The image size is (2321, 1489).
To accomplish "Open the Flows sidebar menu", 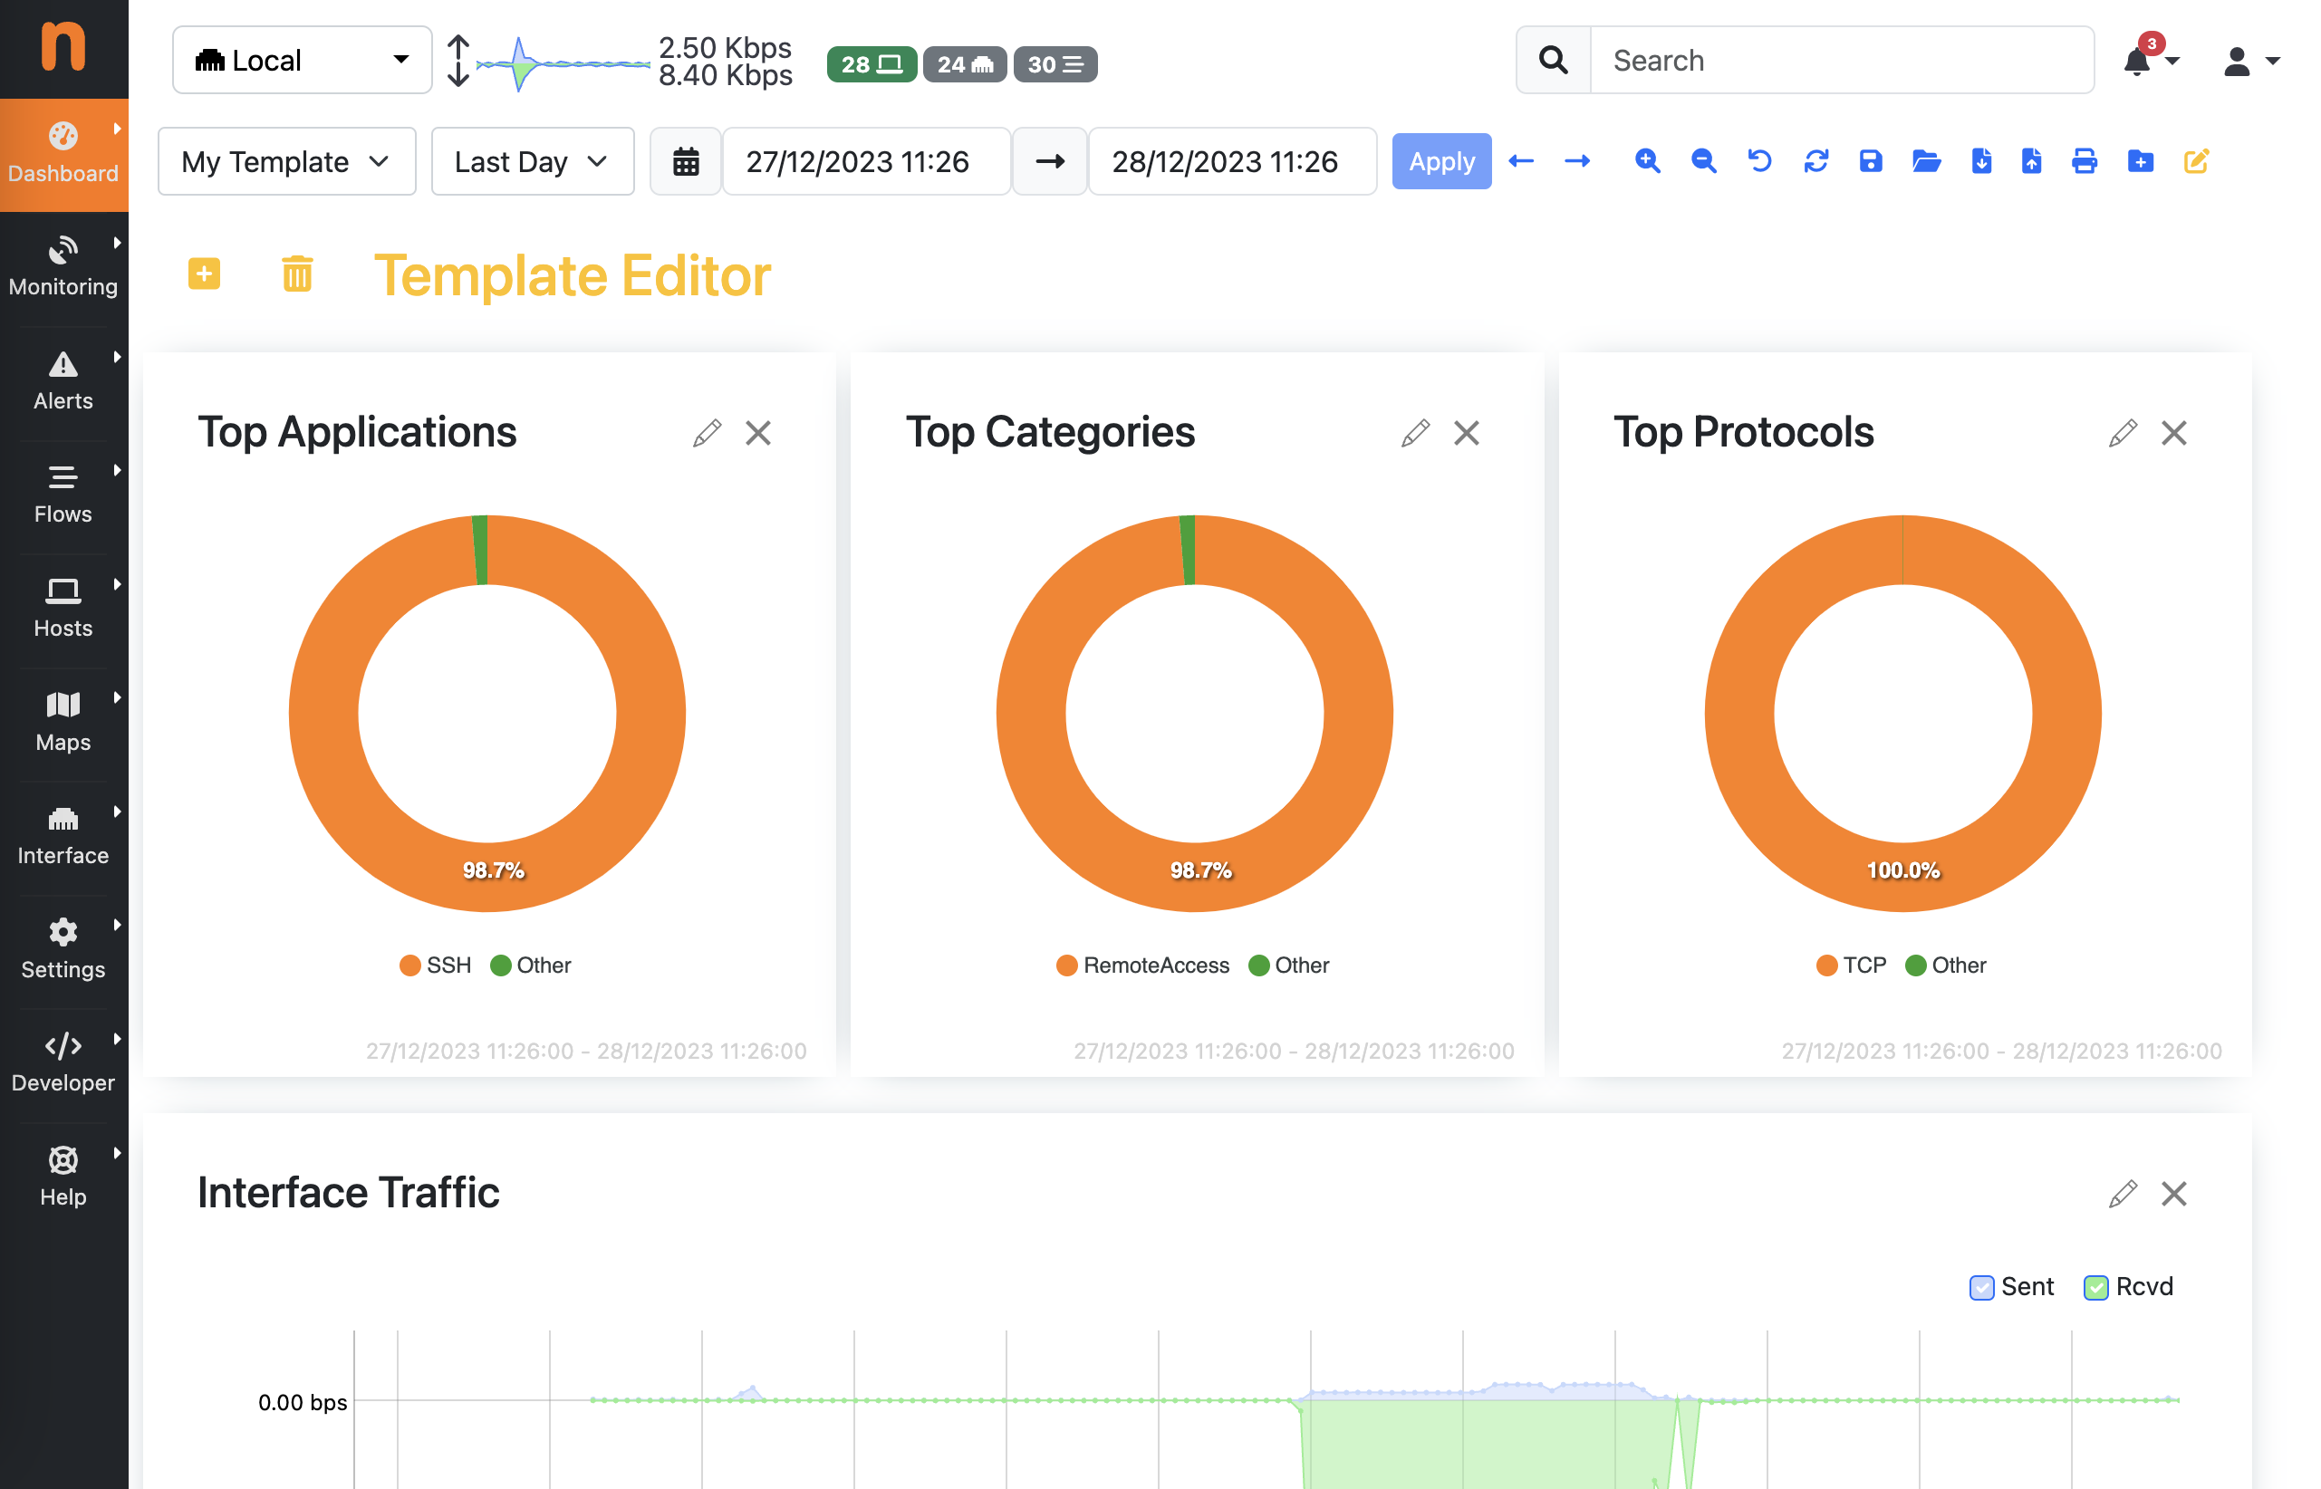I will [x=63, y=495].
